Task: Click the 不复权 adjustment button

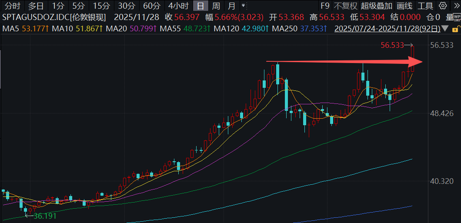Action: click(x=345, y=6)
